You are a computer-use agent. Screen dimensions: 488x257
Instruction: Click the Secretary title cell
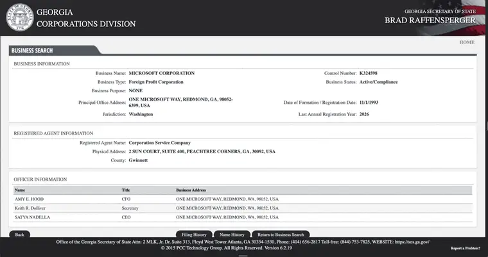(130, 208)
